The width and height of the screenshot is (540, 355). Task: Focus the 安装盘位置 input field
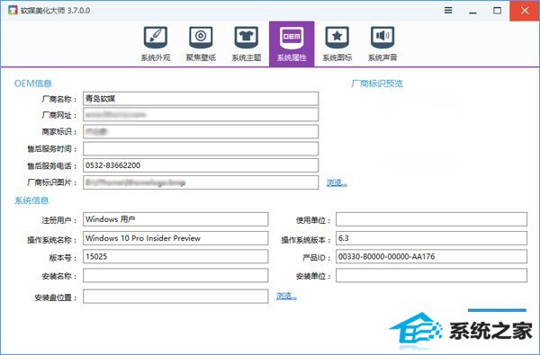[x=175, y=297]
